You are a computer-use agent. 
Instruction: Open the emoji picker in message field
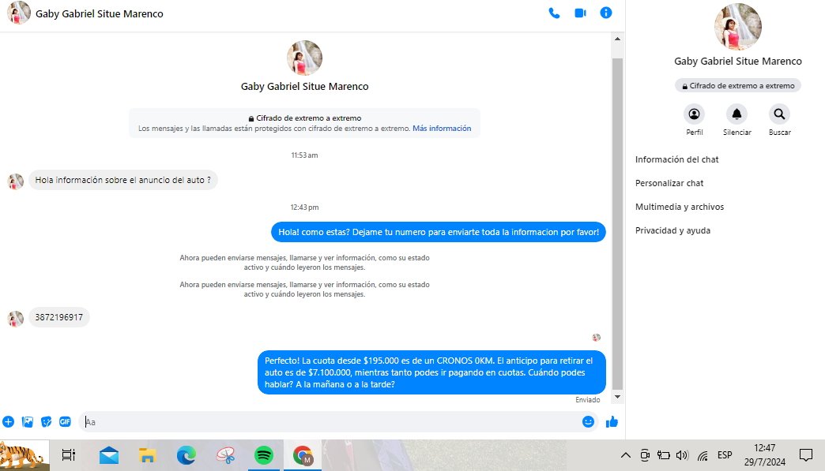coord(588,422)
